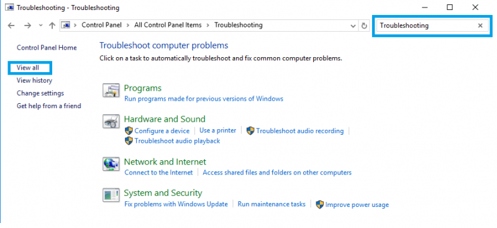The height and width of the screenshot is (228, 497).
Task: Select All Control Panel Items breadcrumb
Action: click(168, 25)
